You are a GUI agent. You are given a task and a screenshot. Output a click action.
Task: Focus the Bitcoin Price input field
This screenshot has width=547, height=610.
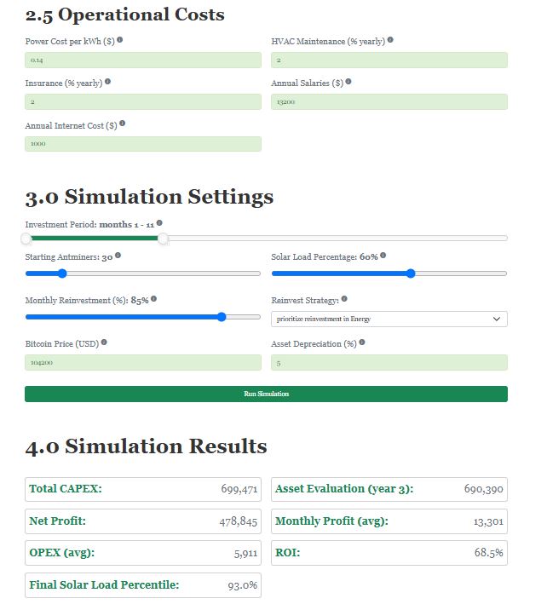coord(143,363)
